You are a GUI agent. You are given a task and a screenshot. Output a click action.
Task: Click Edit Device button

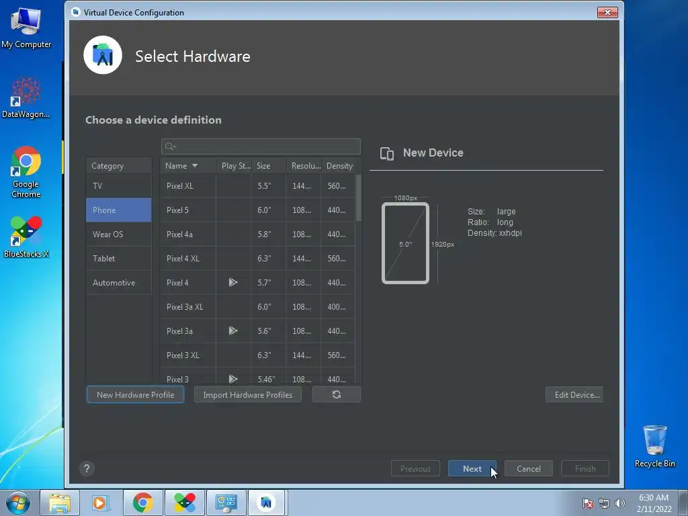pyautogui.click(x=574, y=394)
